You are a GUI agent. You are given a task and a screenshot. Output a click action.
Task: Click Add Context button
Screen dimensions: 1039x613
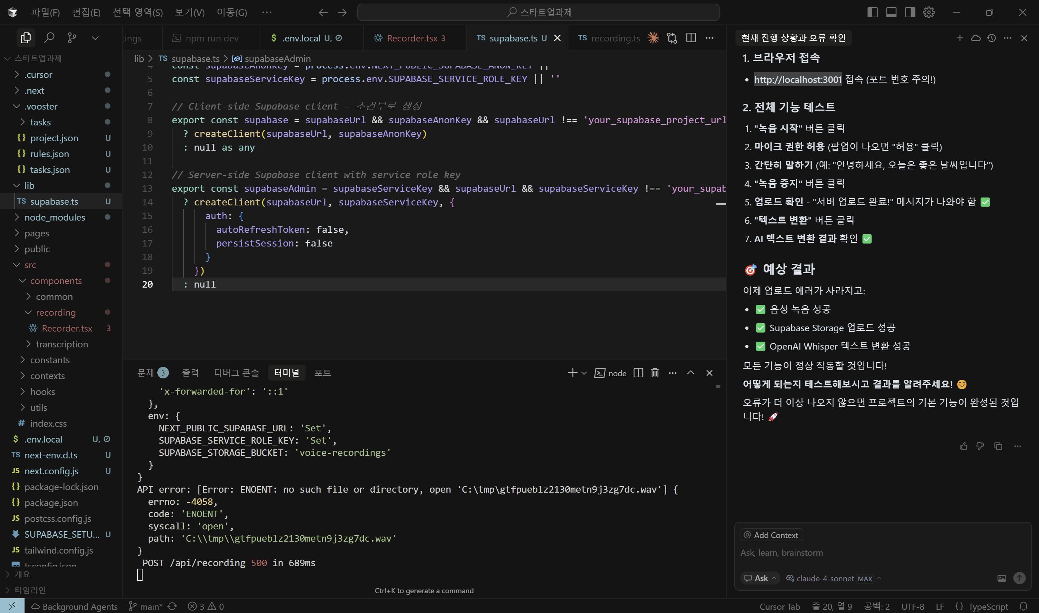[771, 535]
